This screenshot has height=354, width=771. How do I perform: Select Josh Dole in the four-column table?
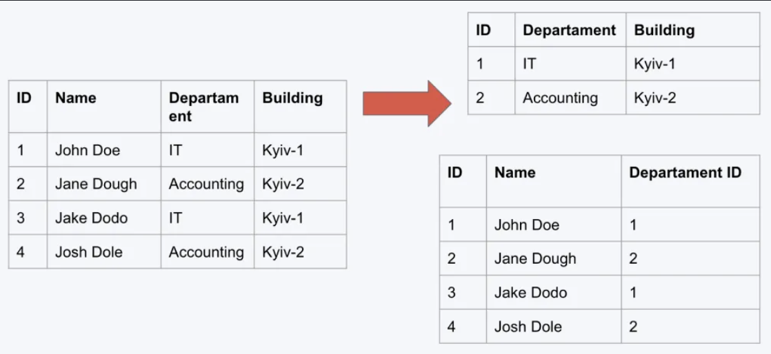coord(89,252)
